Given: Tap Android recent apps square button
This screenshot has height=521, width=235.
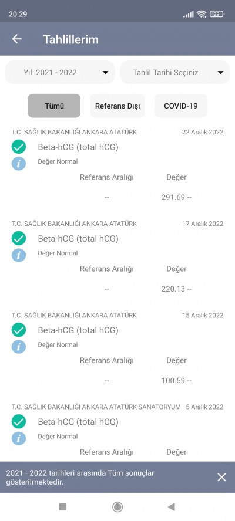Looking at the screenshot, I should click(63, 507).
